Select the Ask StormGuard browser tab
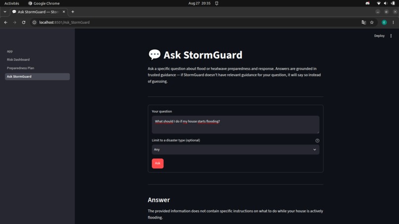This screenshot has height=224, width=399. [39, 12]
